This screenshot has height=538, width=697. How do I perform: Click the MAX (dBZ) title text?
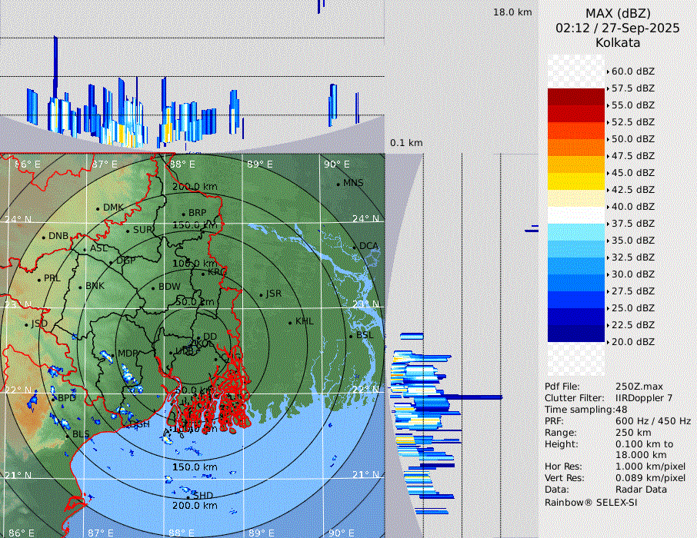pyautogui.click(x=618, y=13)
